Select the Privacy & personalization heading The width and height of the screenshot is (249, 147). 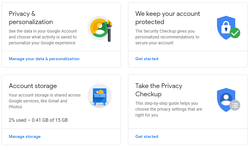click(31, 18)
